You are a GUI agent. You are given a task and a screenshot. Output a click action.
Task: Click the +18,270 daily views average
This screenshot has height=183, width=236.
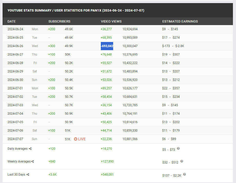106,149
